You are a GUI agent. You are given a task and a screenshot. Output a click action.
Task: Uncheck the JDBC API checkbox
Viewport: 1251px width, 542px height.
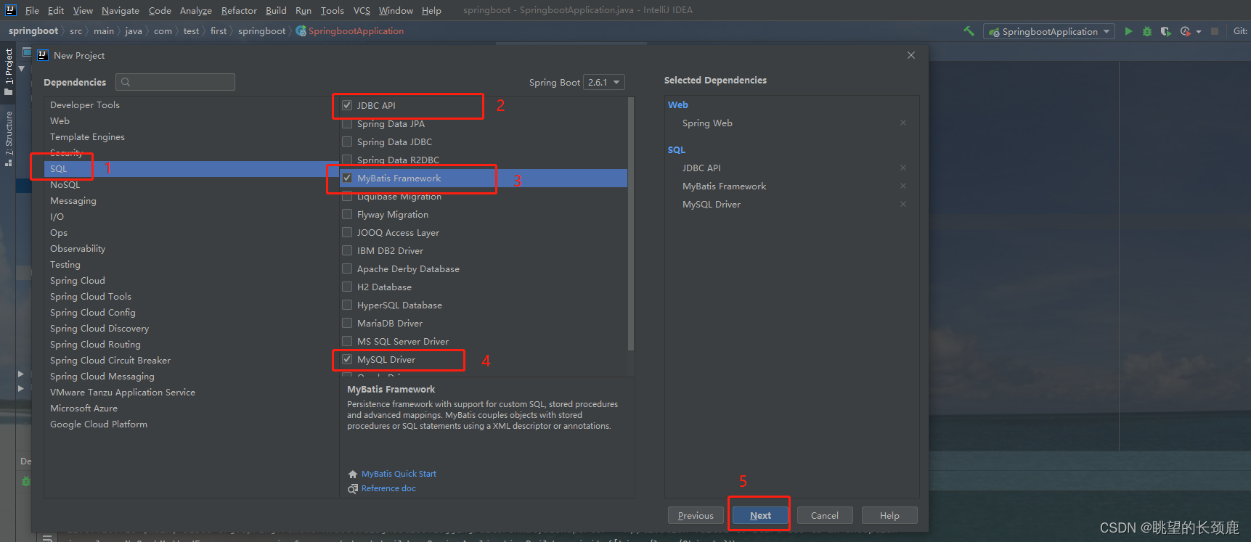347,105
